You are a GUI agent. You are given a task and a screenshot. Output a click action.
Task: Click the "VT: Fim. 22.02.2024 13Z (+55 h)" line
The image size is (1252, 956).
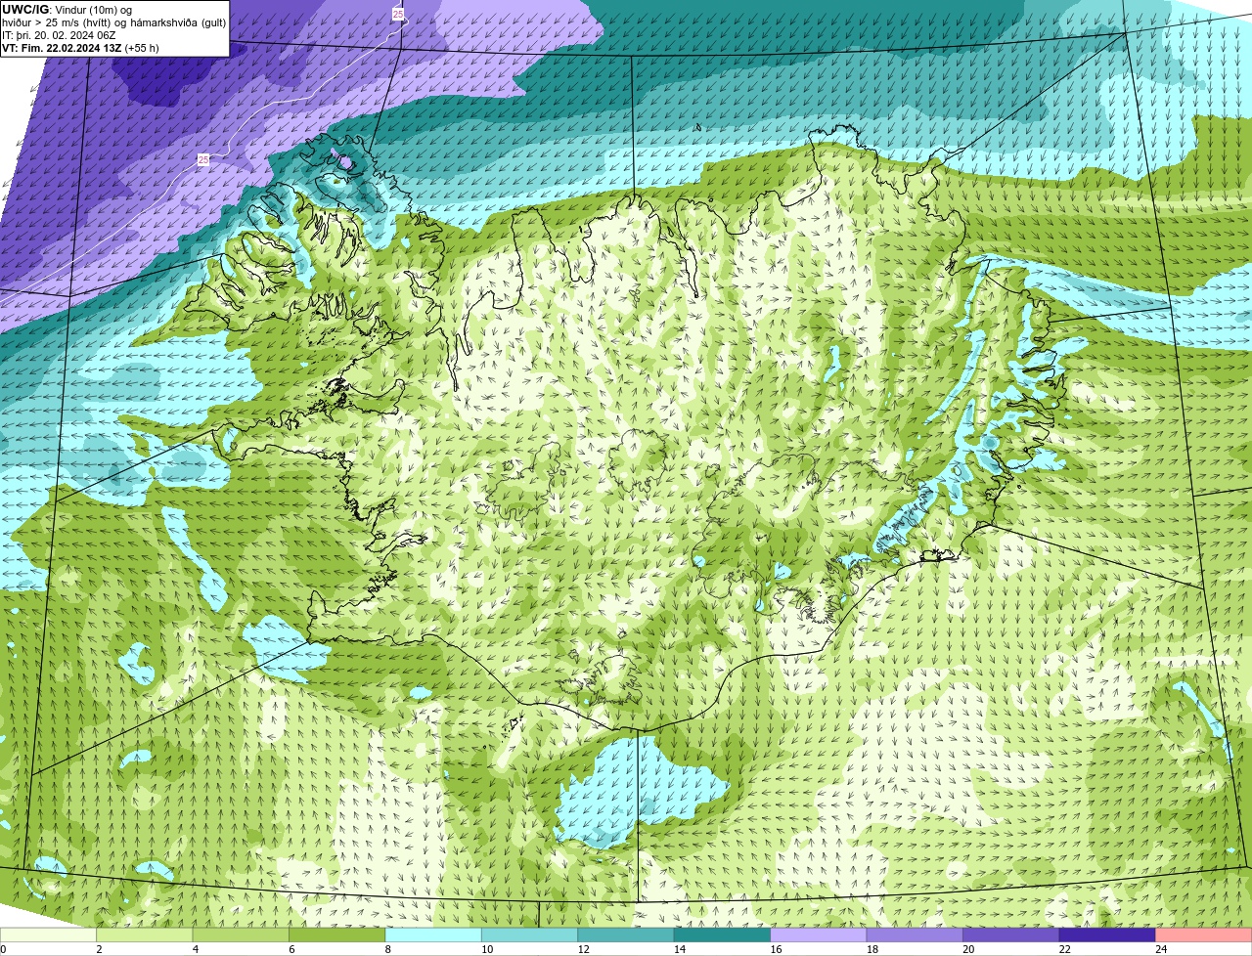pos(80,48)
